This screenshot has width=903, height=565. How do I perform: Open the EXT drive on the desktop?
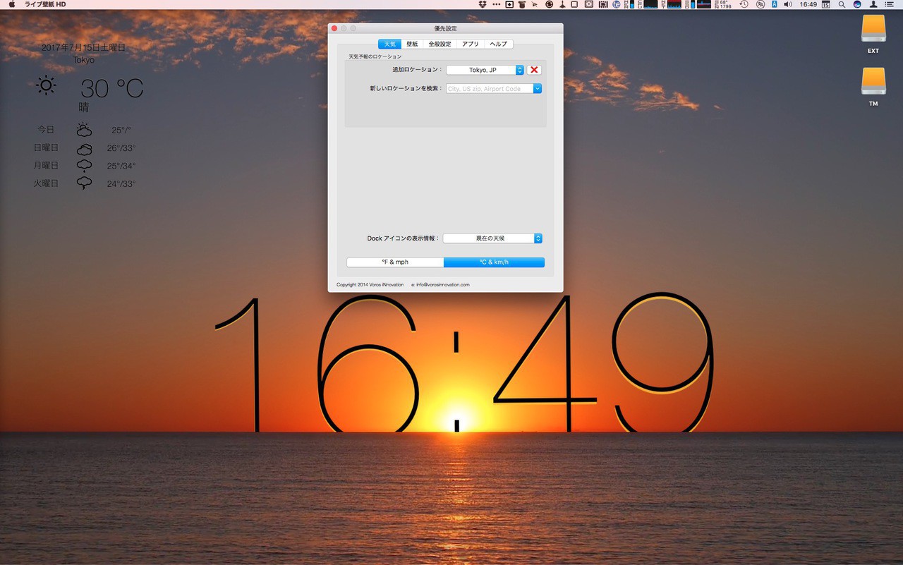[x=873, y=30]
